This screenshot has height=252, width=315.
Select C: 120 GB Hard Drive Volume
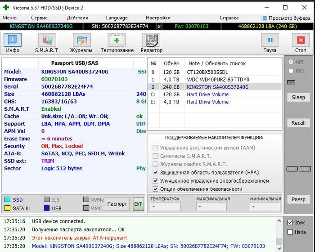[215, 94]
